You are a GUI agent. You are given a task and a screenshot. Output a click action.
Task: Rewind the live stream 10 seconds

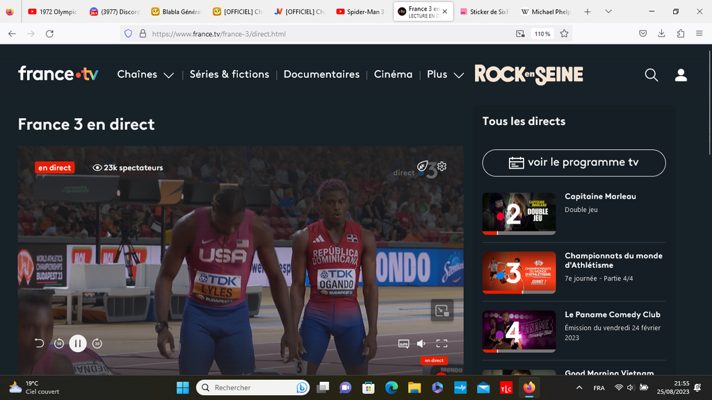pyautogui.click(x=59, y=343)
